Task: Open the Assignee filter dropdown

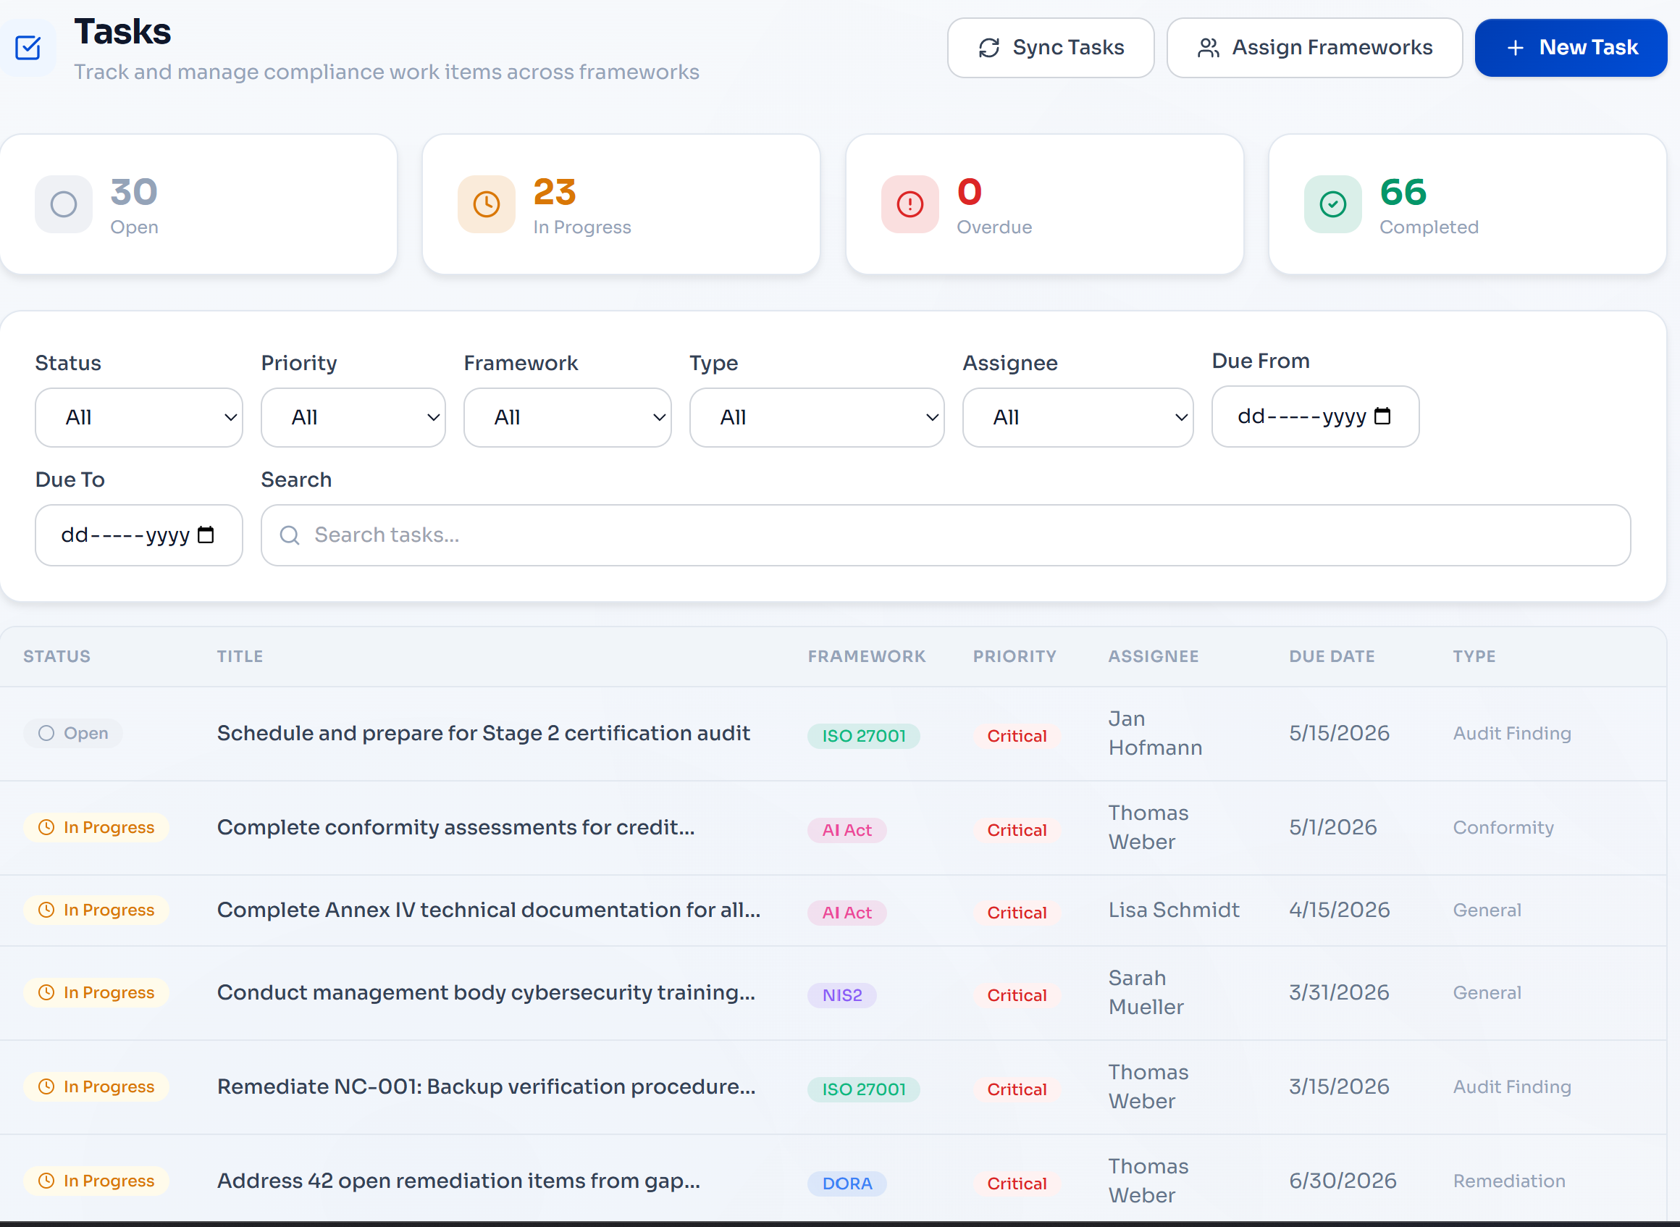Action: point(1078,416)
